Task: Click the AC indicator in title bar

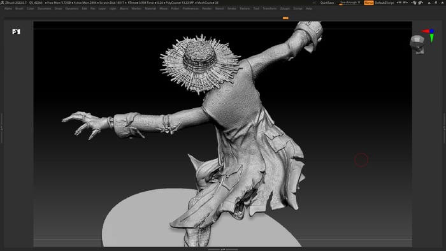Action: click(x=314, y=3)
